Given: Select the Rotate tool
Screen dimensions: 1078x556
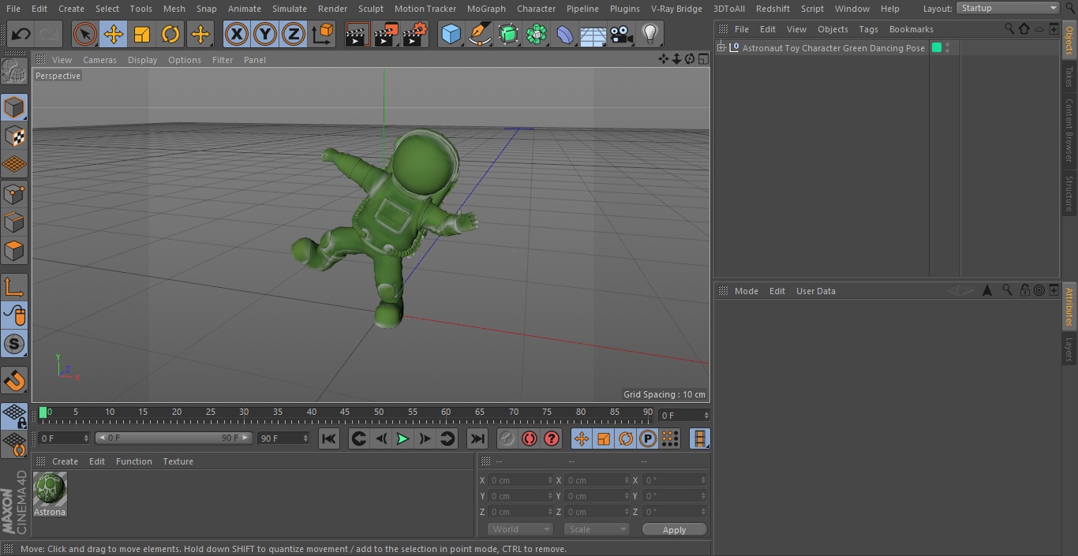Looking at the screenshot, I should 170,34.
